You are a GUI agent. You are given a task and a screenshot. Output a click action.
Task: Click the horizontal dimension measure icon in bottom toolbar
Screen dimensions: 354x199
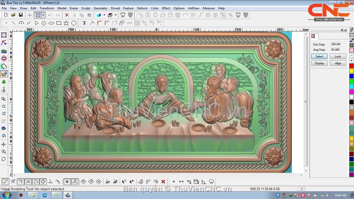[181, 181]
